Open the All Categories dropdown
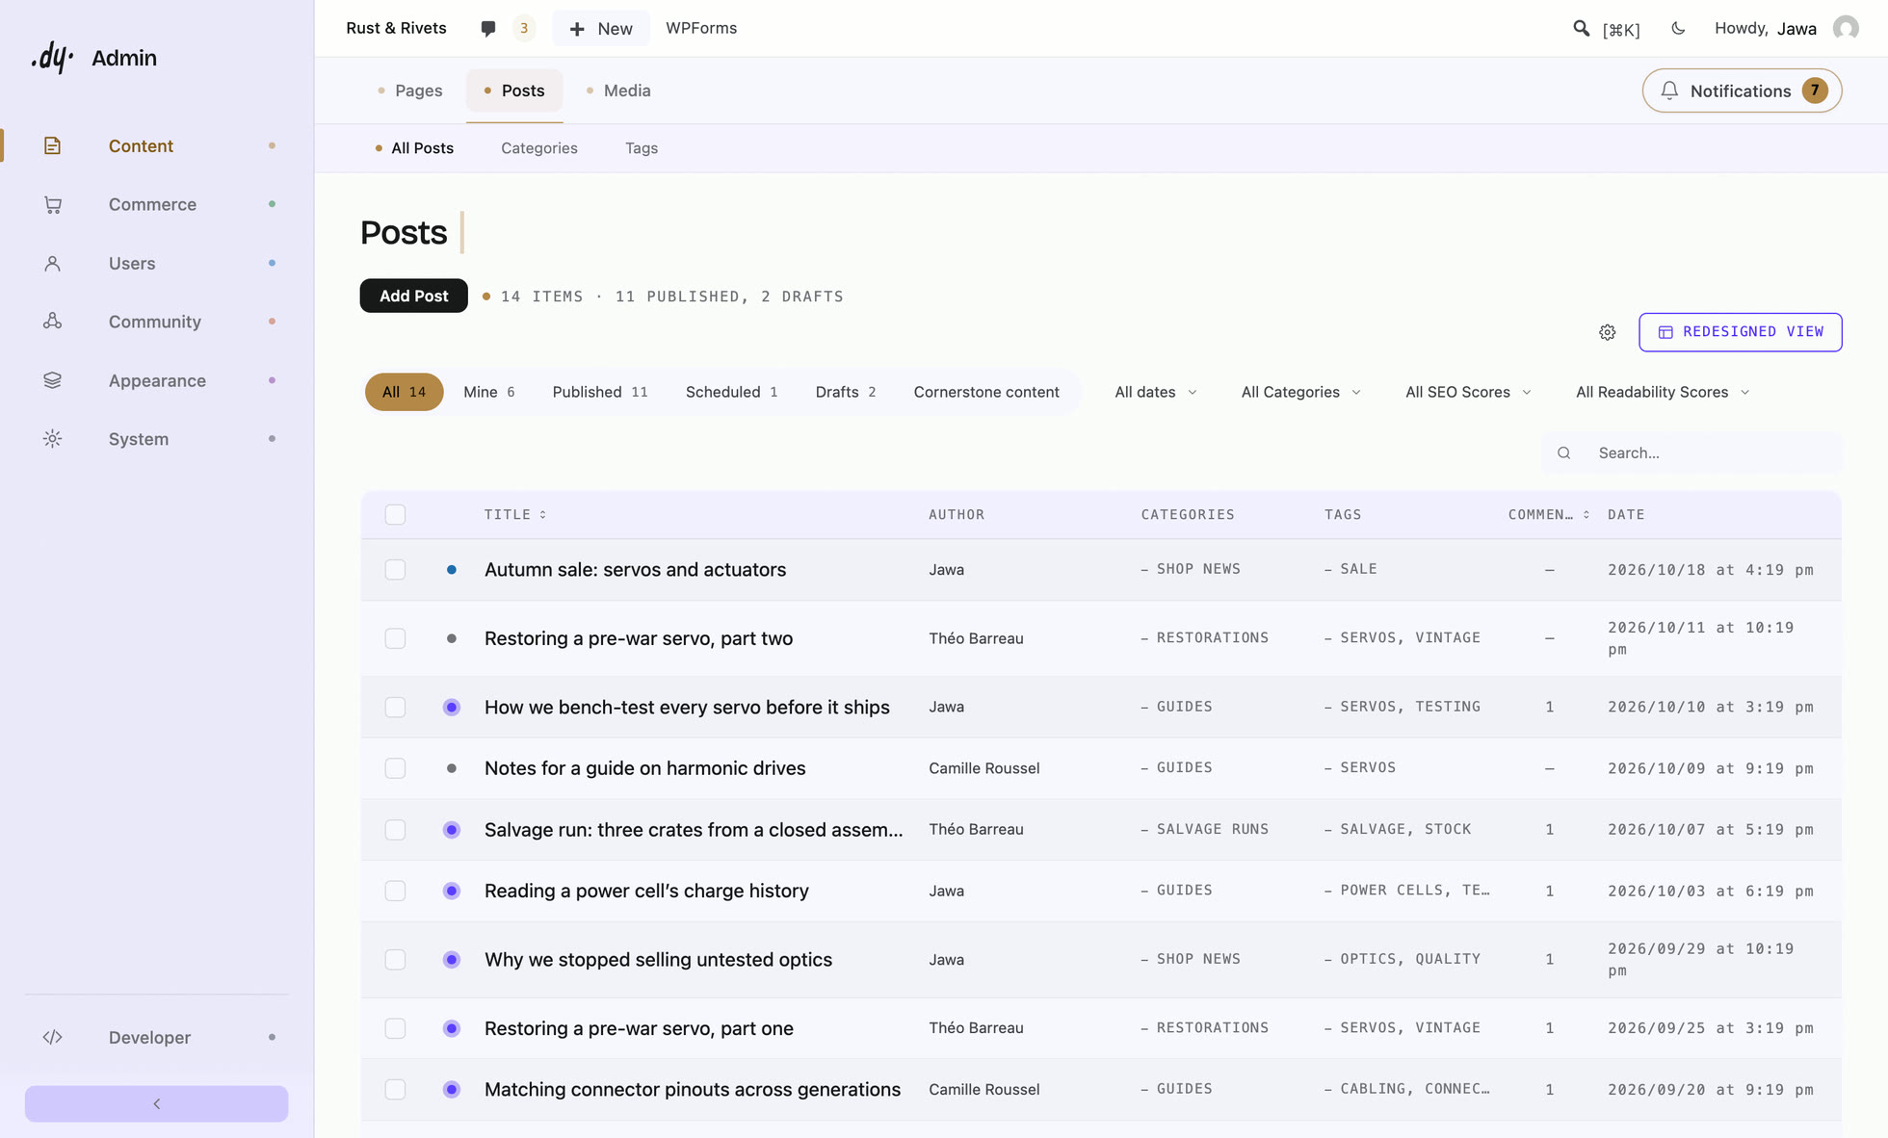 1300,392
